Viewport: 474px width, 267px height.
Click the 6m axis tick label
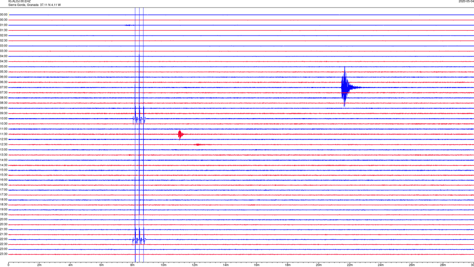point(102,265)
